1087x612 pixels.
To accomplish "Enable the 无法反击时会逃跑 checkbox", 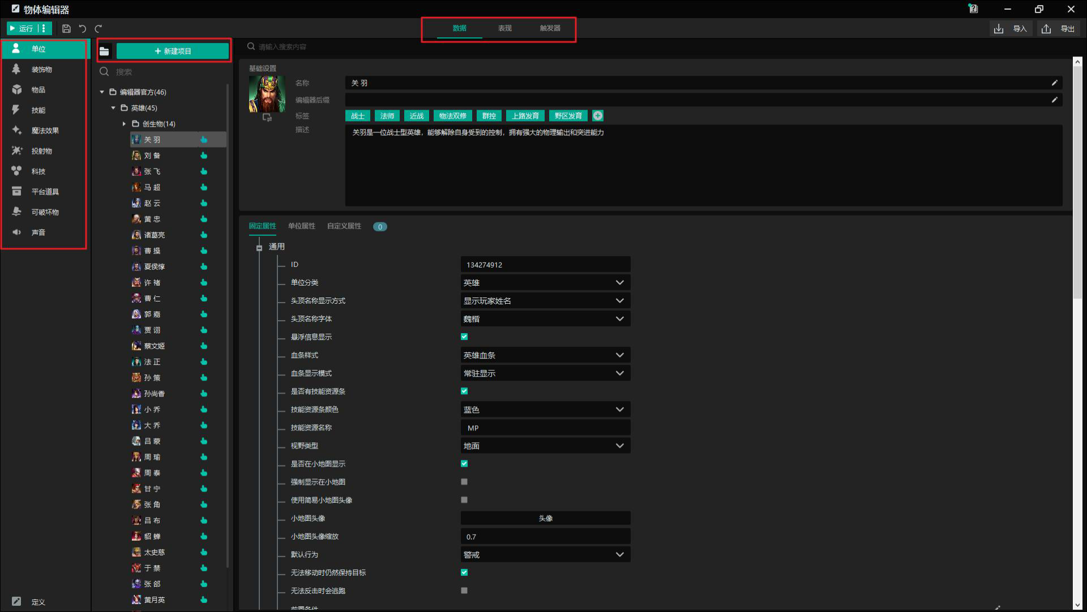I will [x=464, y=591].
